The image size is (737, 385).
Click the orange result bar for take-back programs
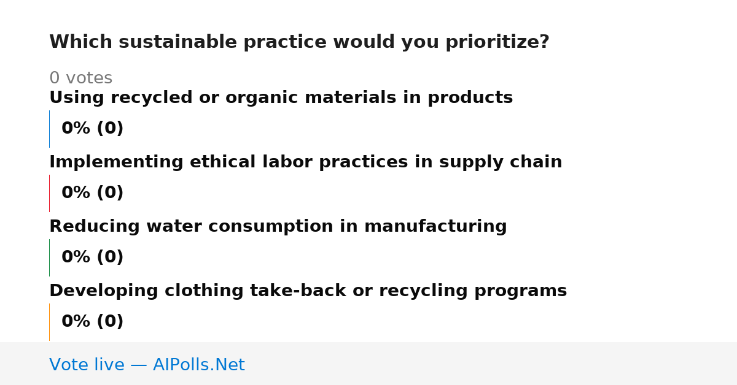point(49,322)
